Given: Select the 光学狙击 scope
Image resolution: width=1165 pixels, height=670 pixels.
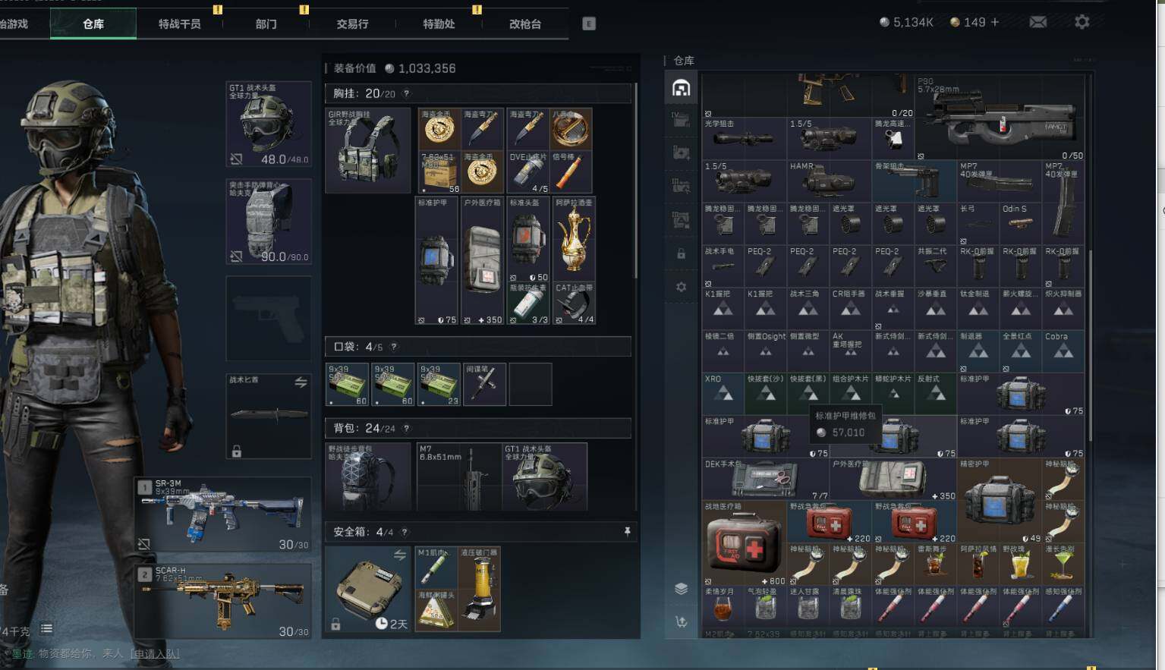Looking at the screenshot, I should (745, 139).
